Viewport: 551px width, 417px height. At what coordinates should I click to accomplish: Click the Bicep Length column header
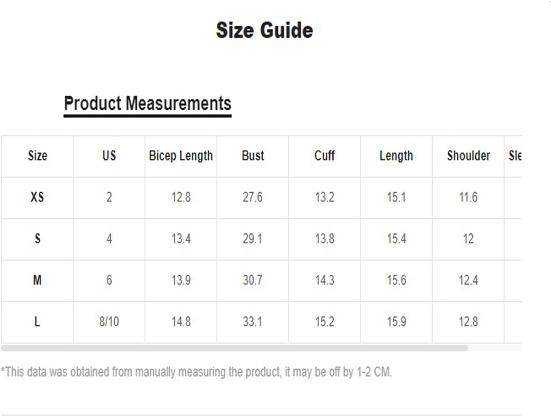tap(181, 156)
